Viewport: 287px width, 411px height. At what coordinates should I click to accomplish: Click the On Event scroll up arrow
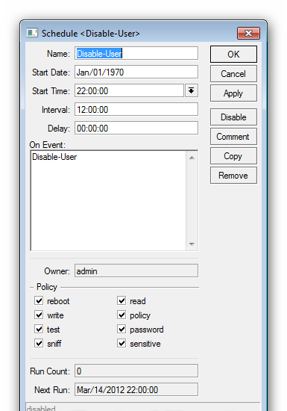pos(192,158)
